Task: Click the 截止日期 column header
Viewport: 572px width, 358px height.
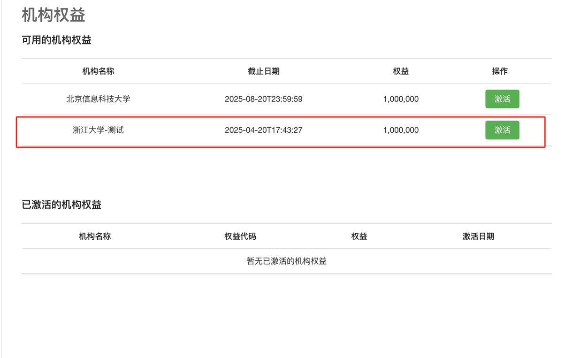Action: (264, 71)
